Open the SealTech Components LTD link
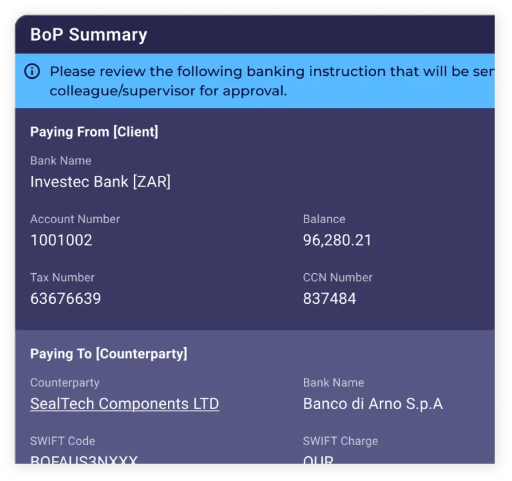The height and width of the screenshot is (481, 512). coord(124,404)
